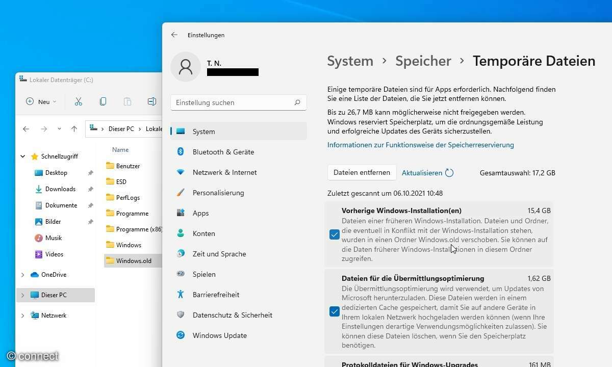The height and width of the screenshot is (367, 612).
Task: Select Dokumente under Schnellzugriff
Action: [x=61, y=205]
